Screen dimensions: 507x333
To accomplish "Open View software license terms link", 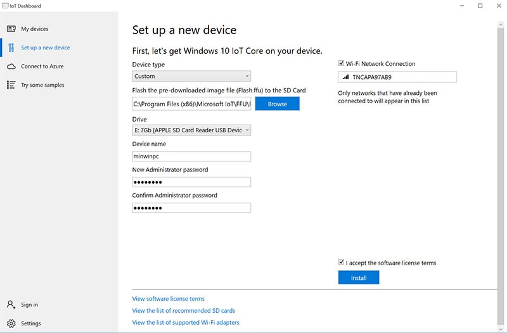I will pos(169,299).
